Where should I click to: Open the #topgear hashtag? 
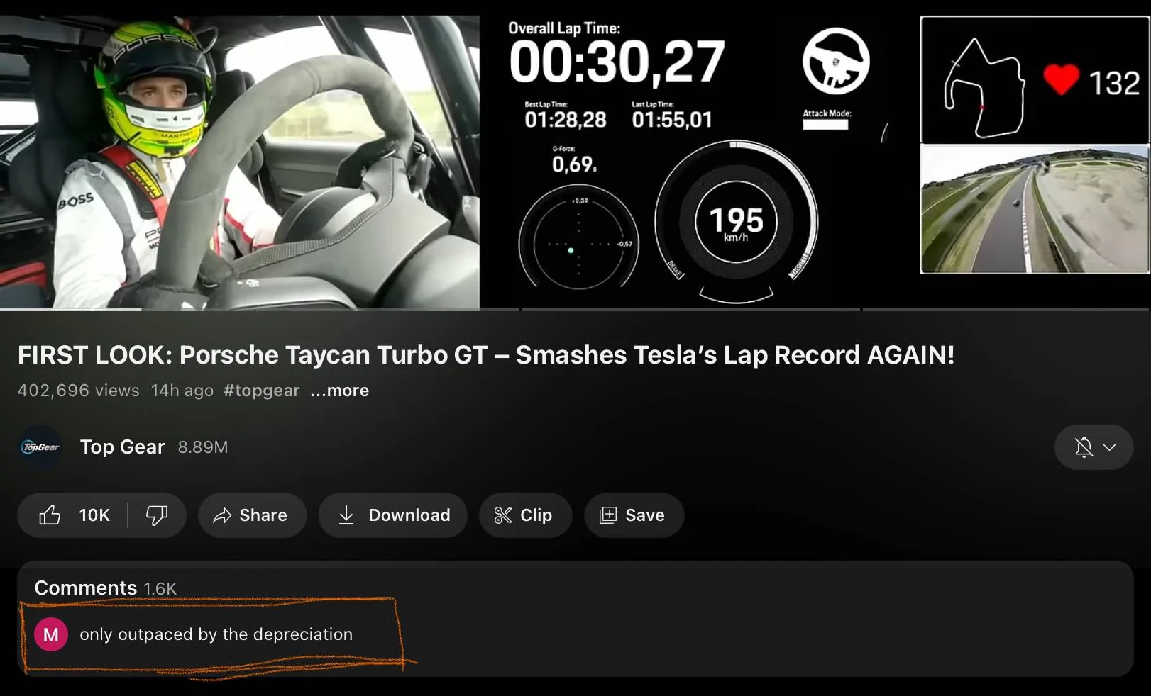[261, 391]
